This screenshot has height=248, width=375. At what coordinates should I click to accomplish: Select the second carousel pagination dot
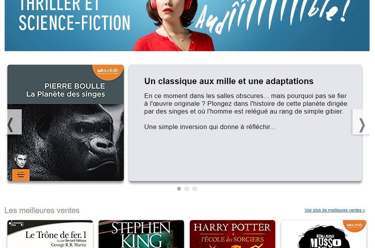[187, 189]
